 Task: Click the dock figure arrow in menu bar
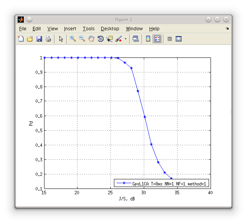227,28
